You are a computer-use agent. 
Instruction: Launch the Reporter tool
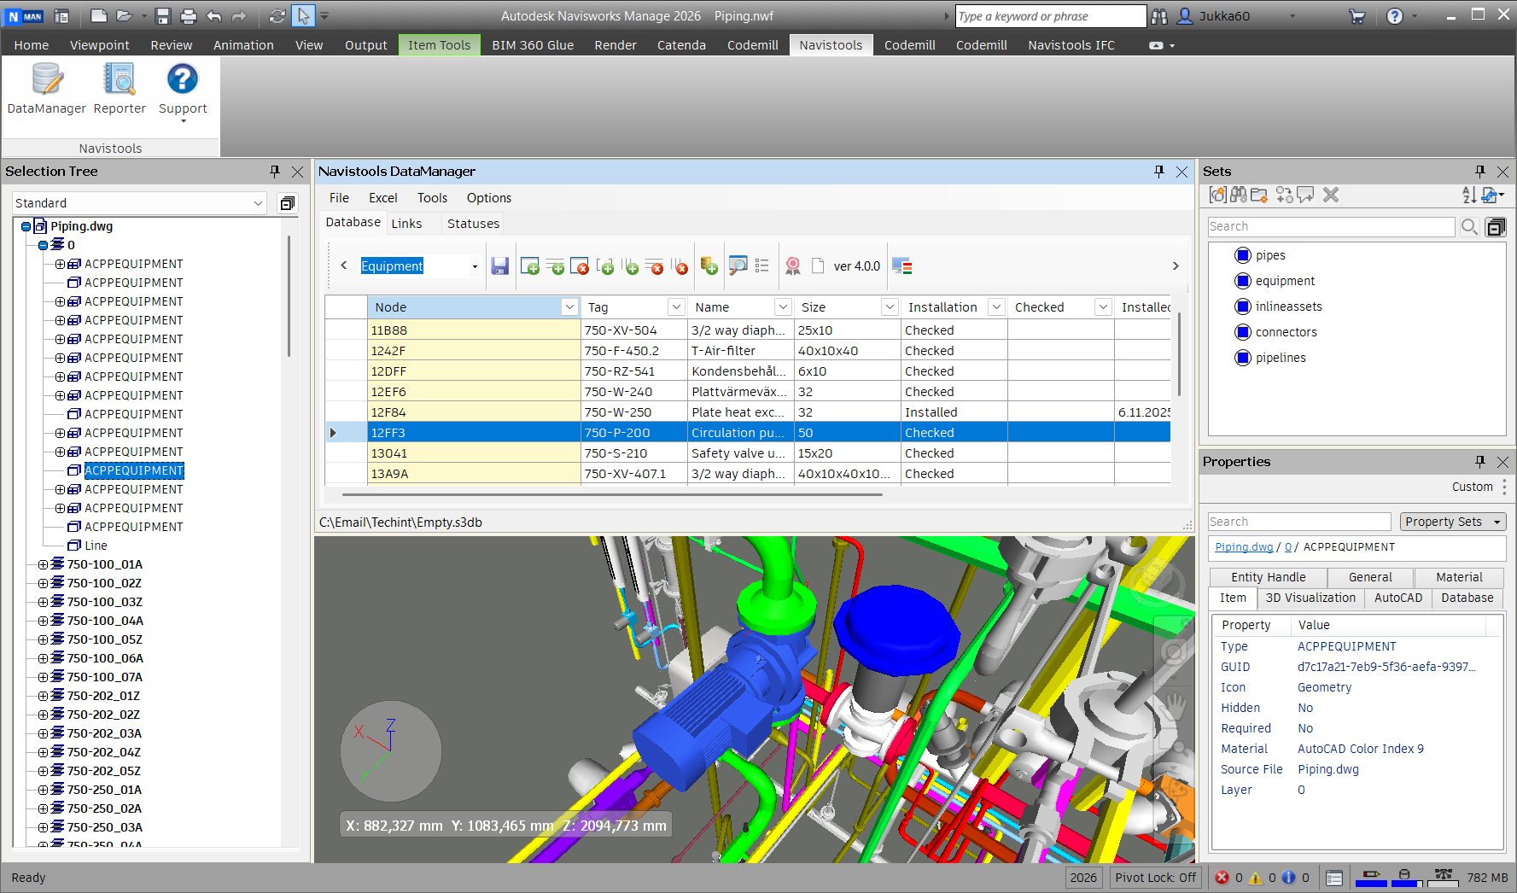click(x=120, y=89)
